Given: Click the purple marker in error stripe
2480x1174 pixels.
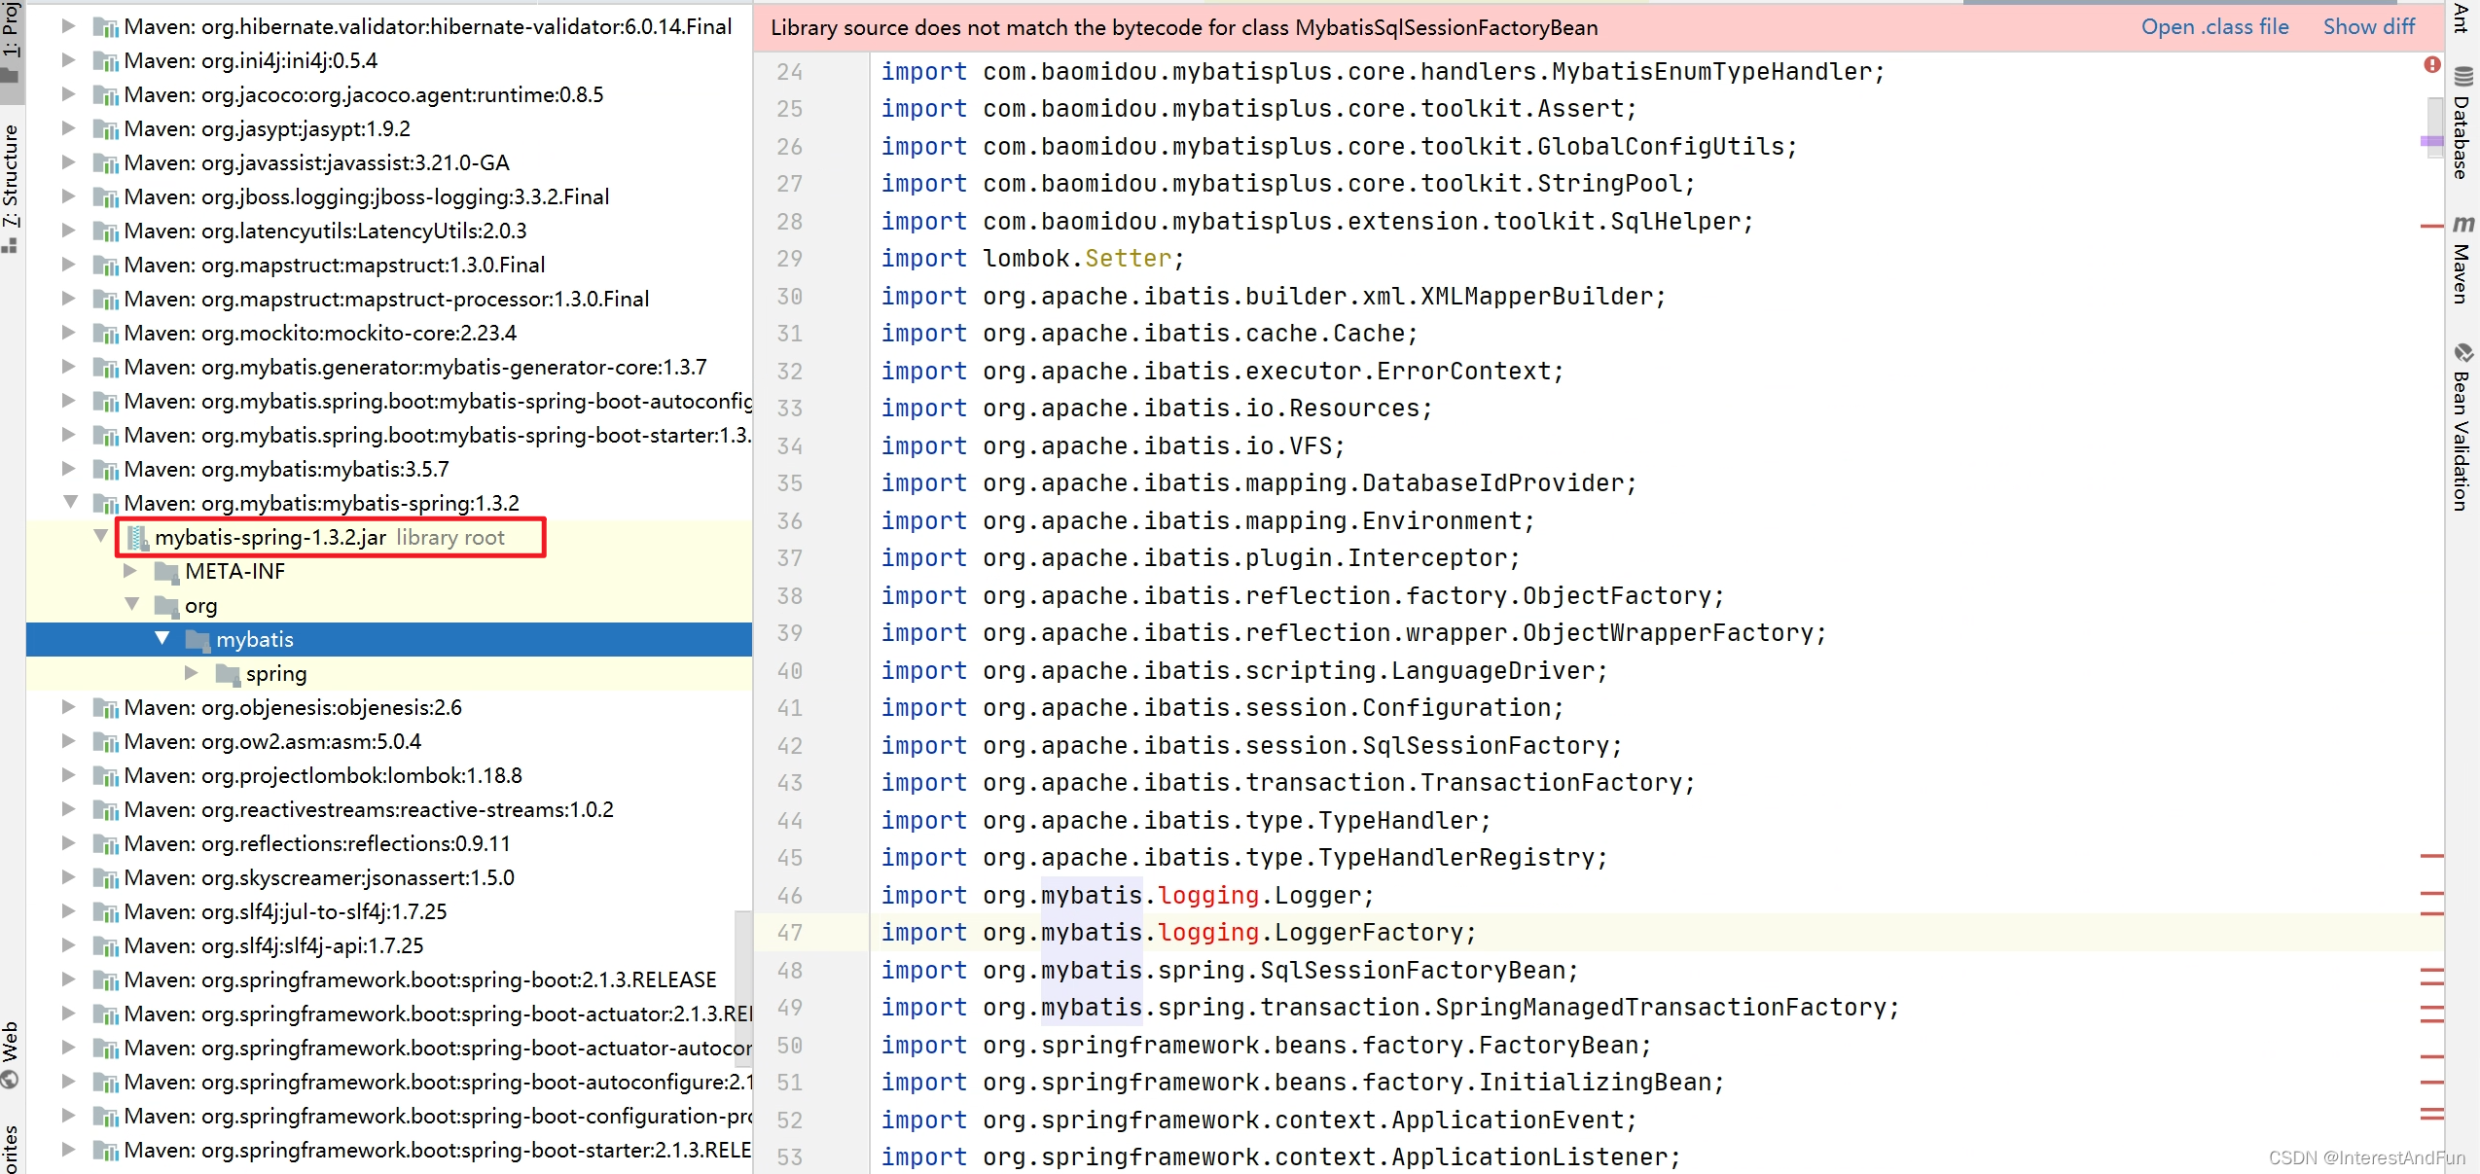Looking at the screenshot, I should [x=2431, y=142].
